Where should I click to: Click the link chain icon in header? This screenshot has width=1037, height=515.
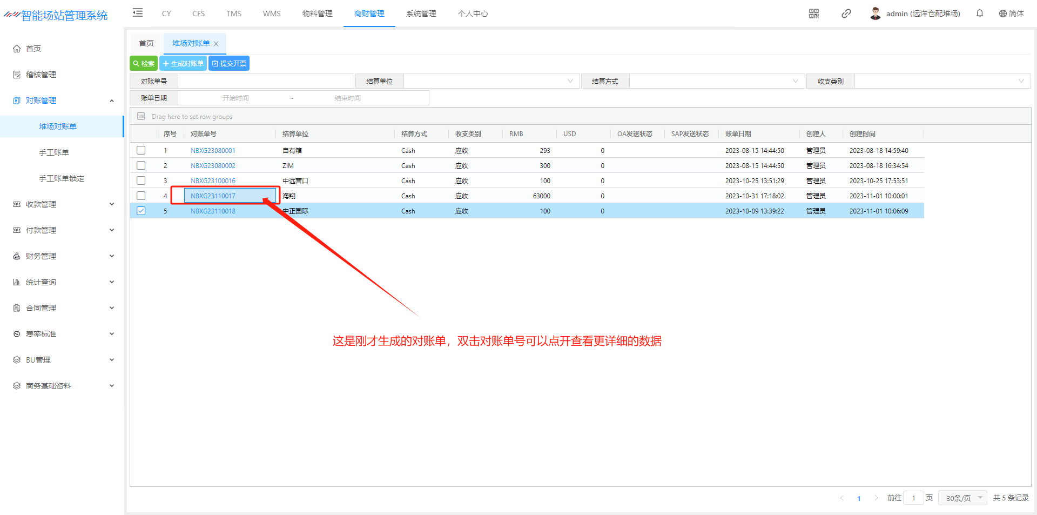click(846, 14)
